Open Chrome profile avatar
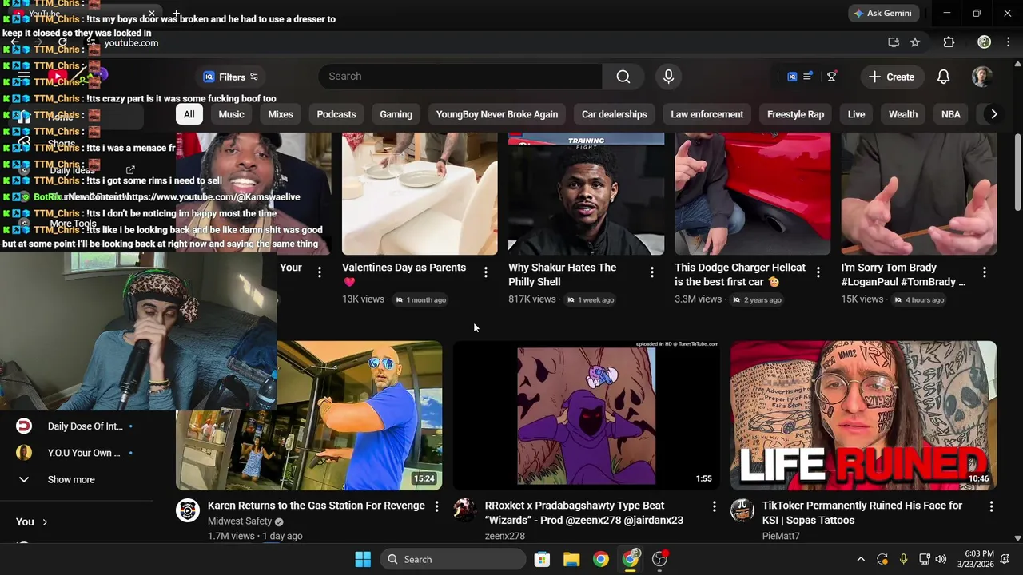Viewport: 1023px width, 575px height. pos(985,42)
